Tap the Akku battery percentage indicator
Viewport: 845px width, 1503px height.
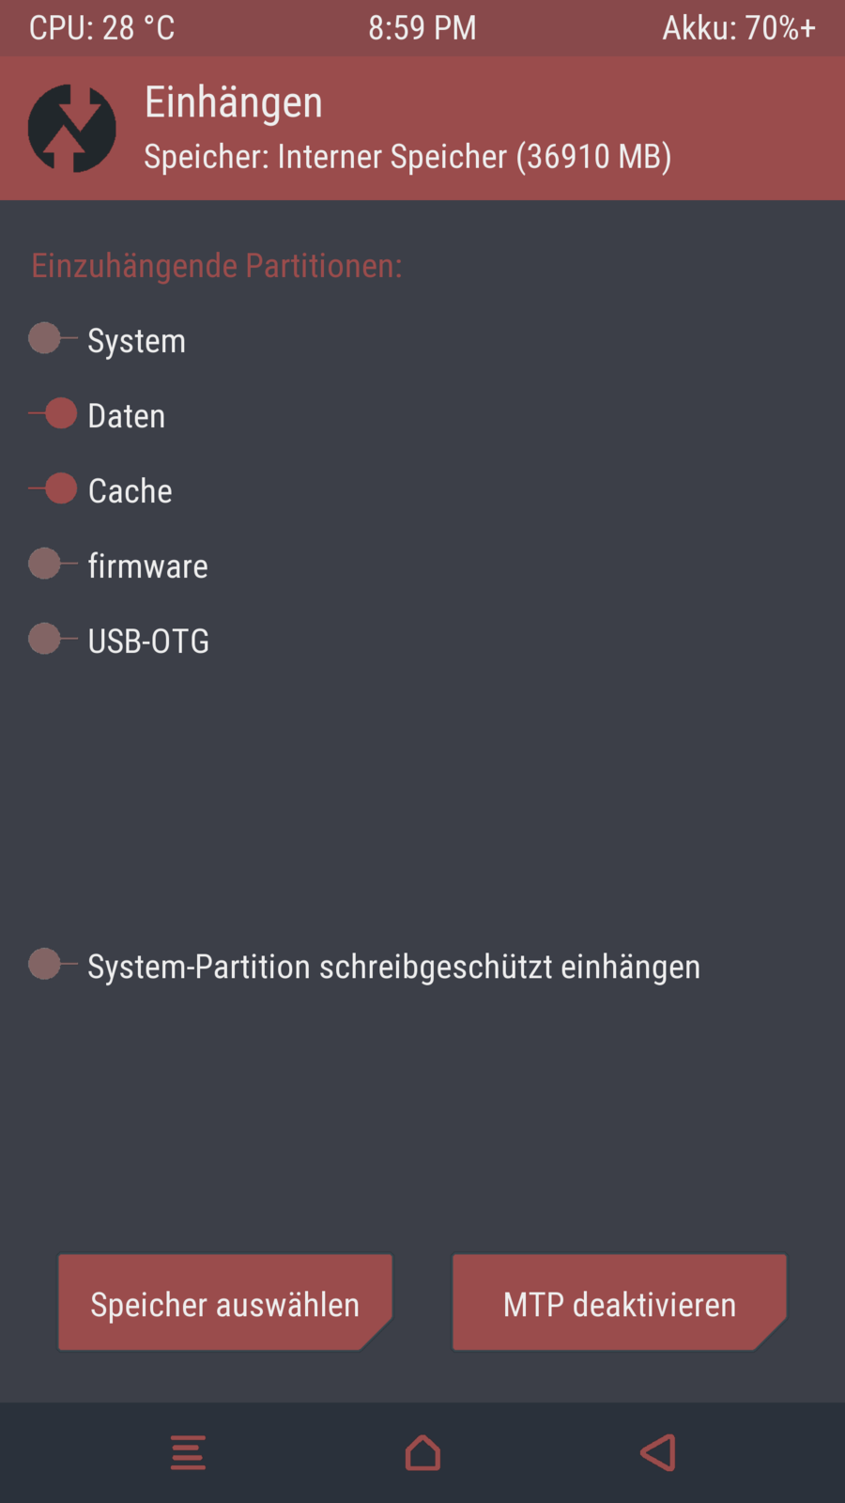[x=739, y=28]
